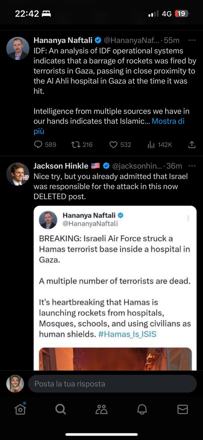Repost Hananya Naftali's IDF tweet
This screenshot has width=203, height=440.
click(x=82, y=145)
